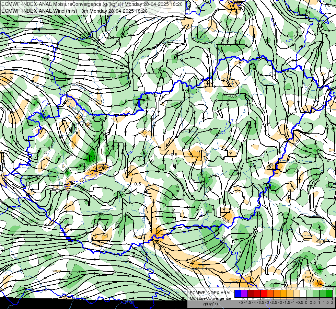Select the pale peach swatch above -0.5
The height and width of the screenshot is (309, 336).
tap(297, 294)
